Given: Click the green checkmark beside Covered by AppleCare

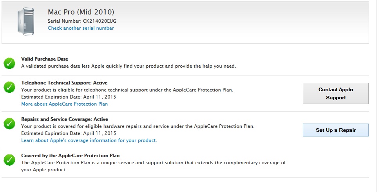Looking at the screenshot, I should [x=9, y=160].
